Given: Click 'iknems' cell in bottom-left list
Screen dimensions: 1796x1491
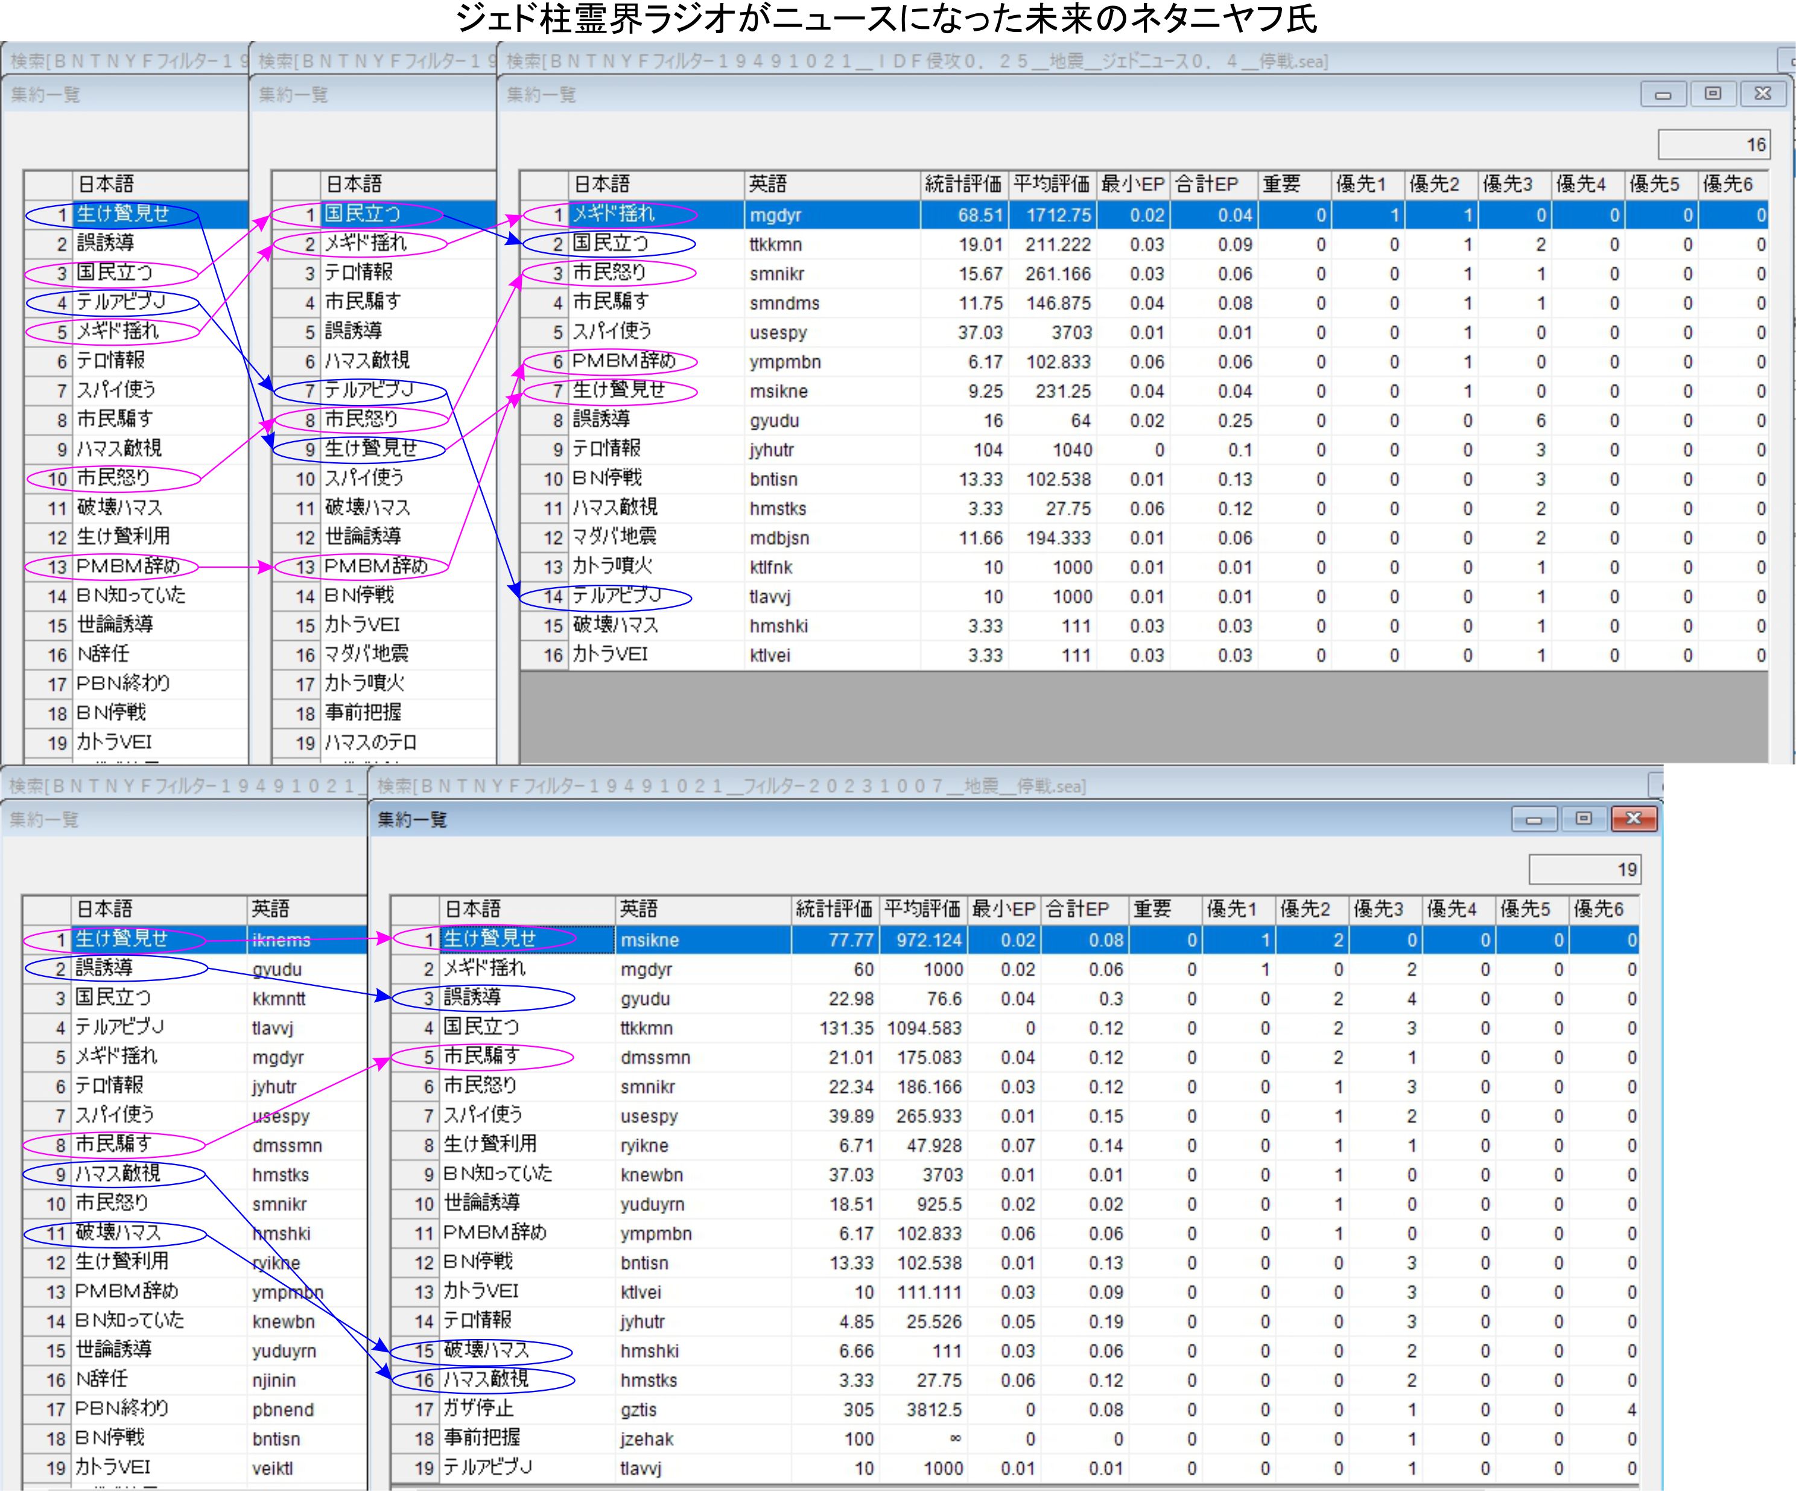Looking at the screenshot, I should (x=306, y=939).
